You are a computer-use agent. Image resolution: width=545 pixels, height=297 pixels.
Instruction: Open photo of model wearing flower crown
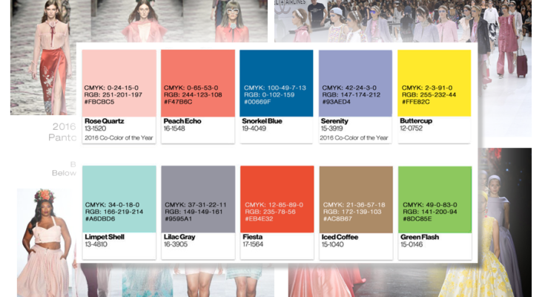click(47, 243)
